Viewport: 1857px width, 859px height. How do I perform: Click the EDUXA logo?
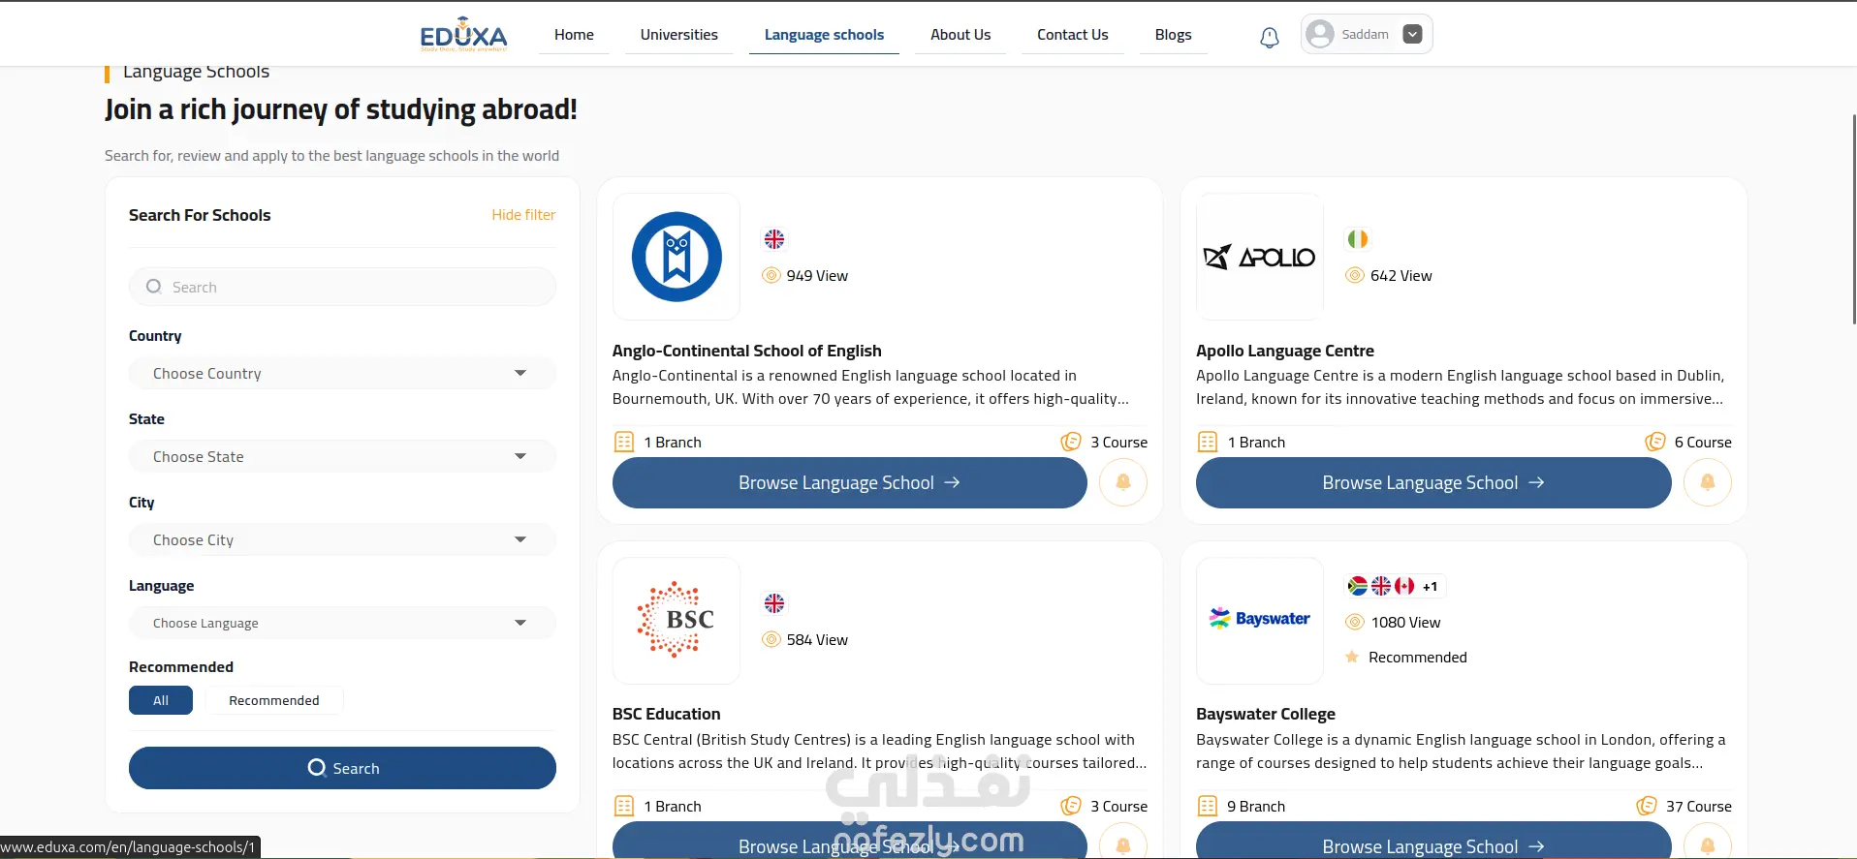(463, 34)
